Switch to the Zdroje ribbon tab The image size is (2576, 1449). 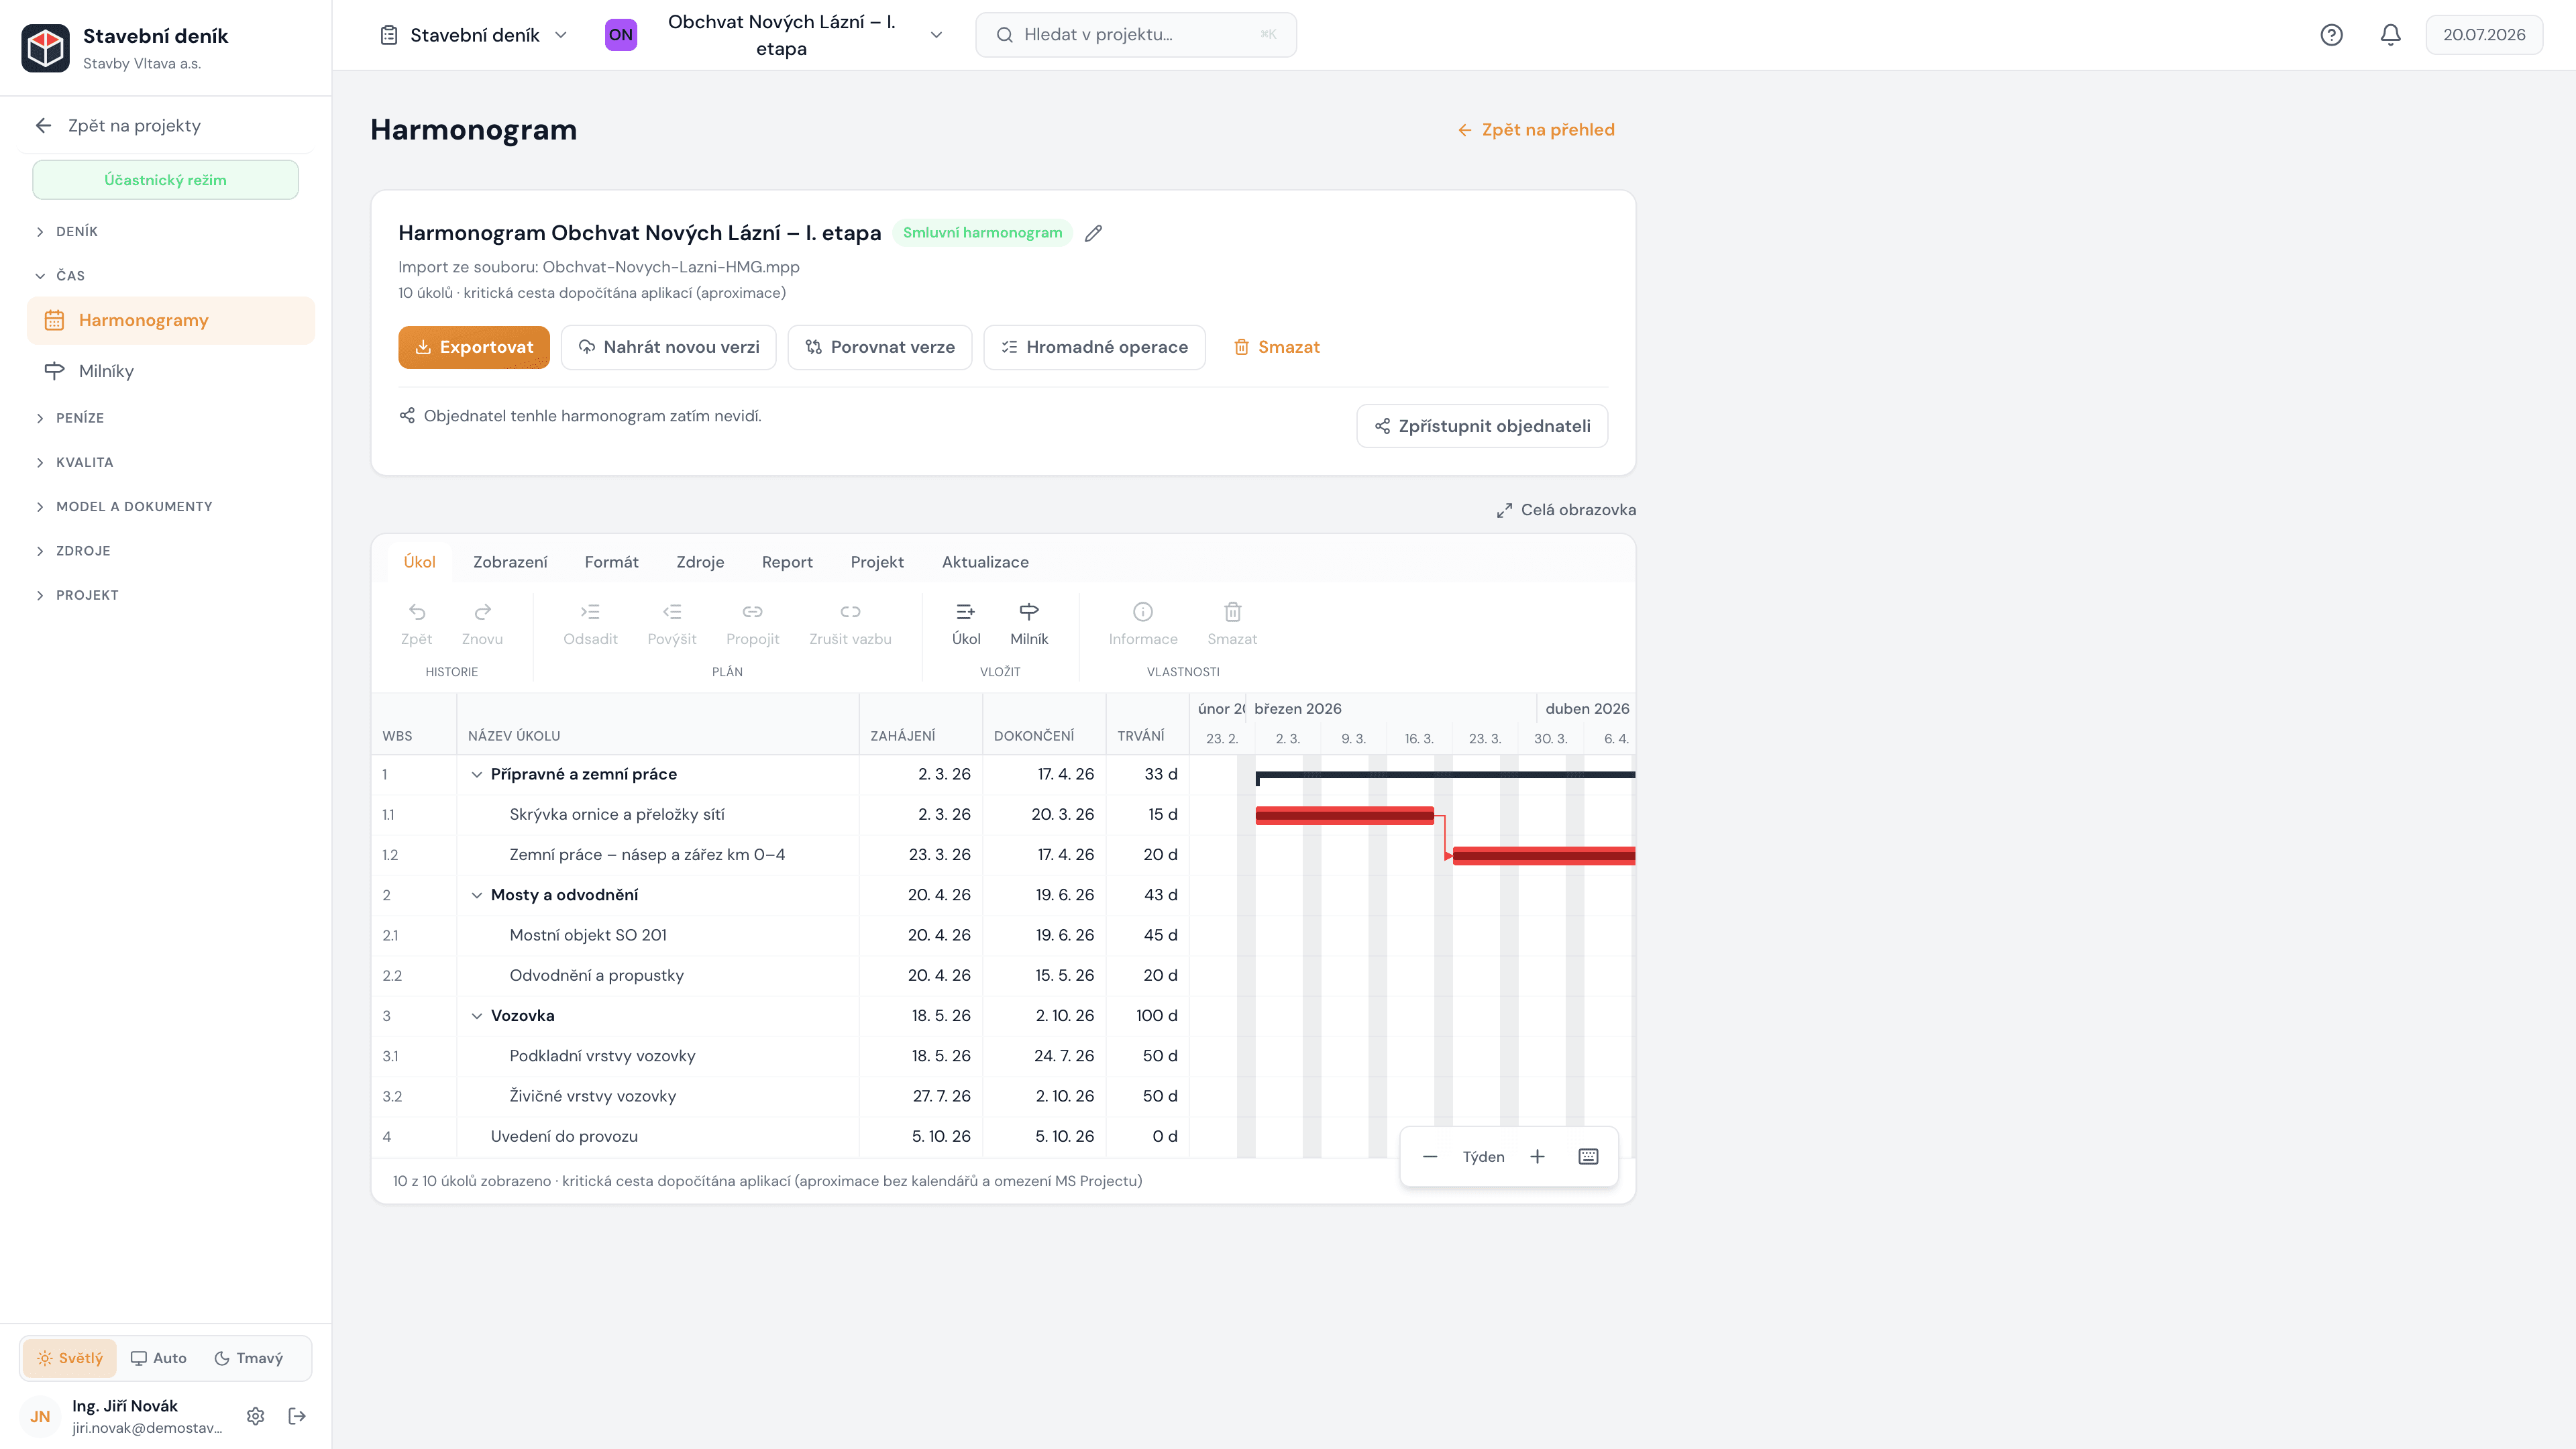tap(700, 562)
